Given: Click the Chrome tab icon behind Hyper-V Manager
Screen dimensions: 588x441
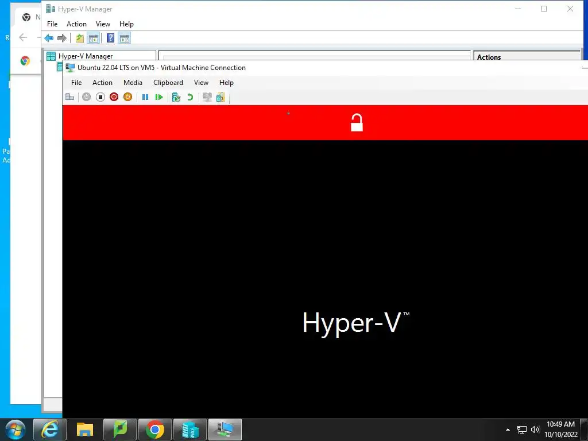Looking at the screenshot, I should tap(26, 17).
